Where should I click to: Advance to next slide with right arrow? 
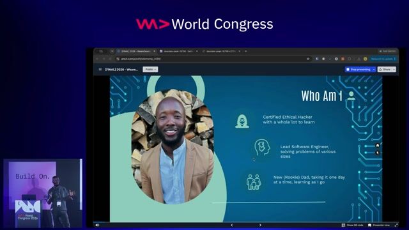point(260,225)
